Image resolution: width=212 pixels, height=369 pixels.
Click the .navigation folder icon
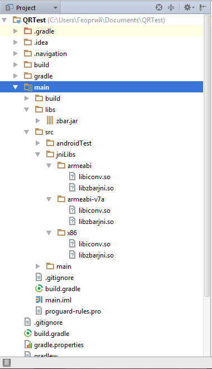tap(28, 53)
